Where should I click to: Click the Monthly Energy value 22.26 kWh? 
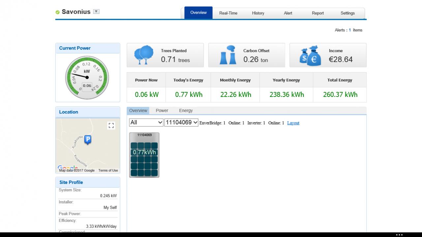[236, 95]
